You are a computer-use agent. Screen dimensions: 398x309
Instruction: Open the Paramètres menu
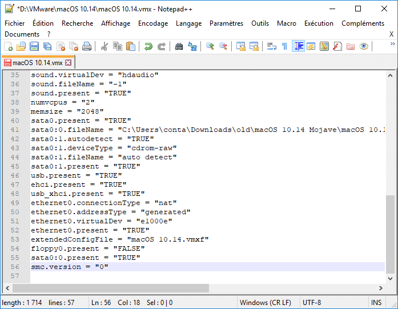pyautogui.click(x=226, y=23)
